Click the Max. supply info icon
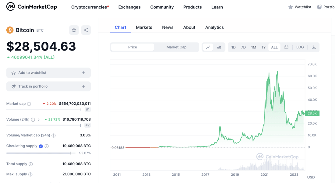The height and width of the screenshot is (183, 335). click(30, 174)
